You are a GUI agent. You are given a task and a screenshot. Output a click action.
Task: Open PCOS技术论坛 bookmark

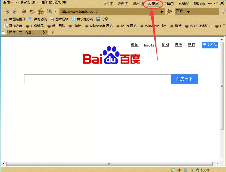(198, 26)
